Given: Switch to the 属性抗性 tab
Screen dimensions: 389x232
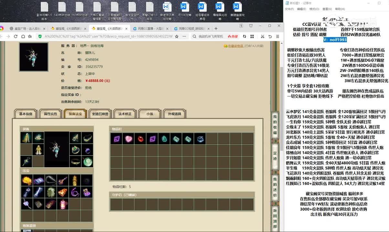Looking at the screenshot, I should 50,114.
